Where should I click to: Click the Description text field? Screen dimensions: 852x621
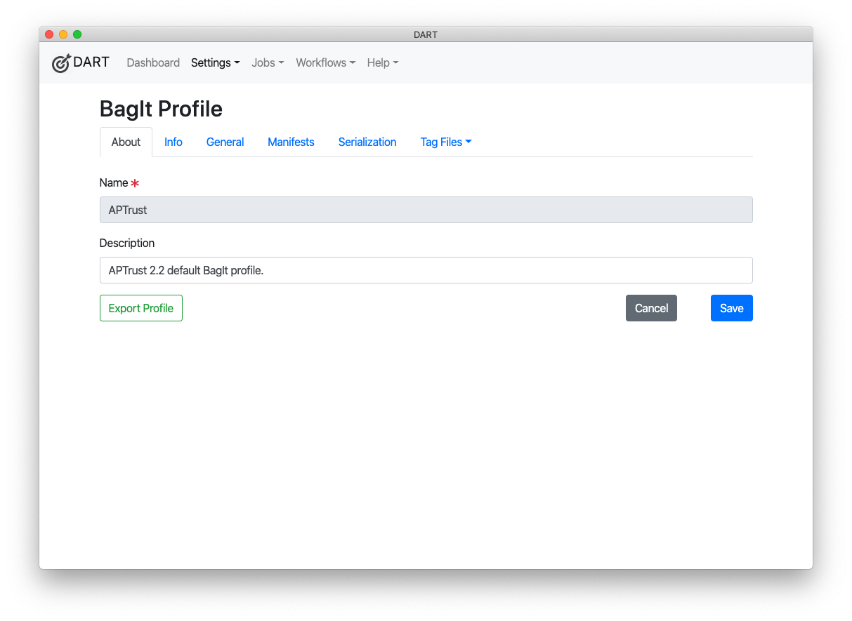[426, 270]
